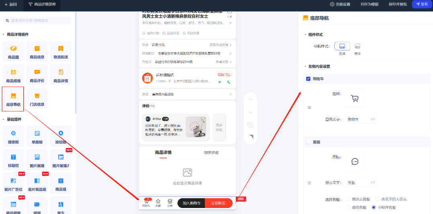The height and width of the screenshot is (214, 433).
Task: Select the 搜索框 basic component
Action: [x=13, y=136]
